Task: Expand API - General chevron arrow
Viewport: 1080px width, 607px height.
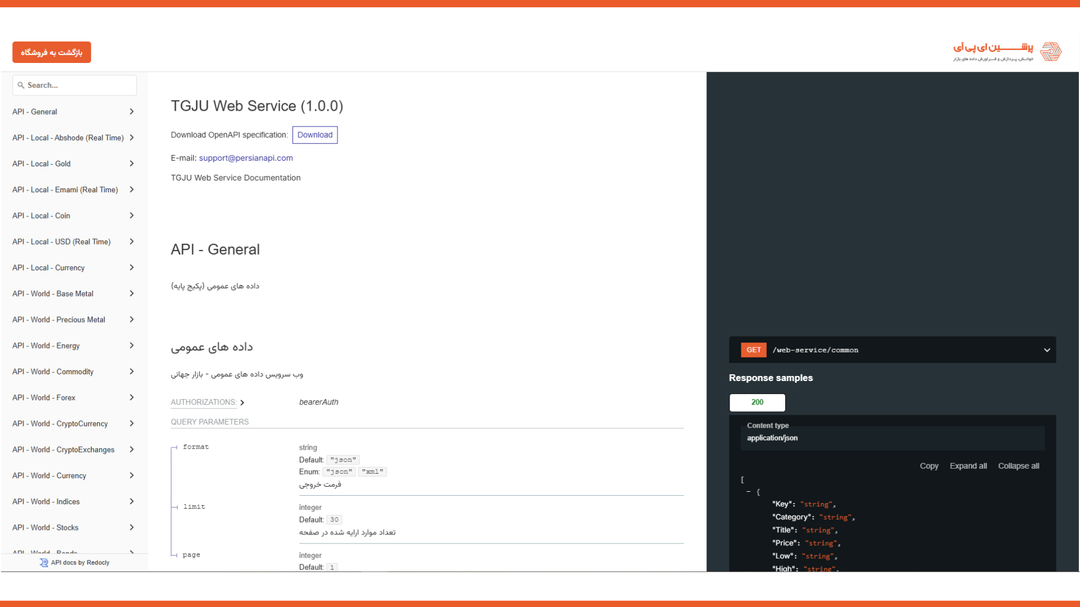Action: pyautogui.click(x=132, y=112)
